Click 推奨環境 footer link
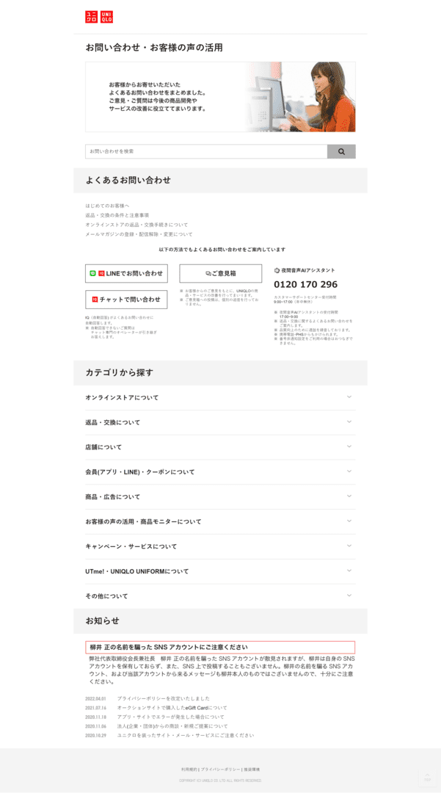Viewport: 441px width, 793px height. click(252, 770)
